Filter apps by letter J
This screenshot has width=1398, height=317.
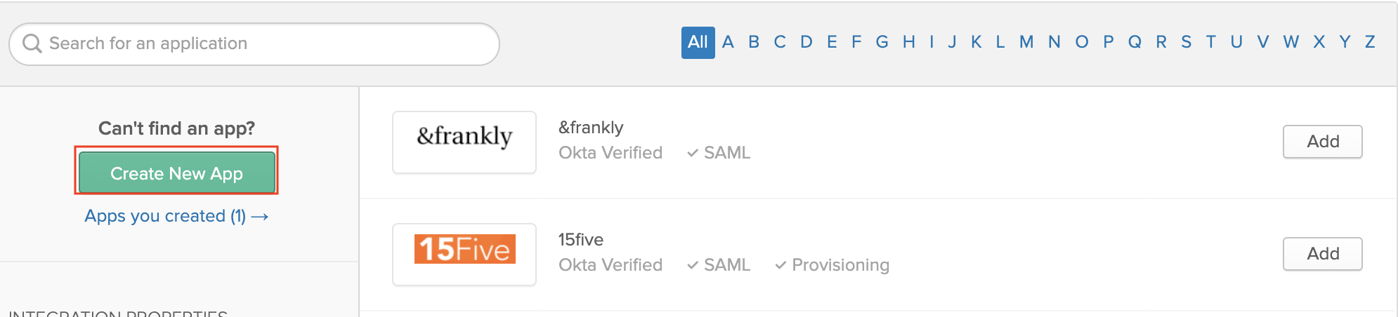(x=953, y=42)
